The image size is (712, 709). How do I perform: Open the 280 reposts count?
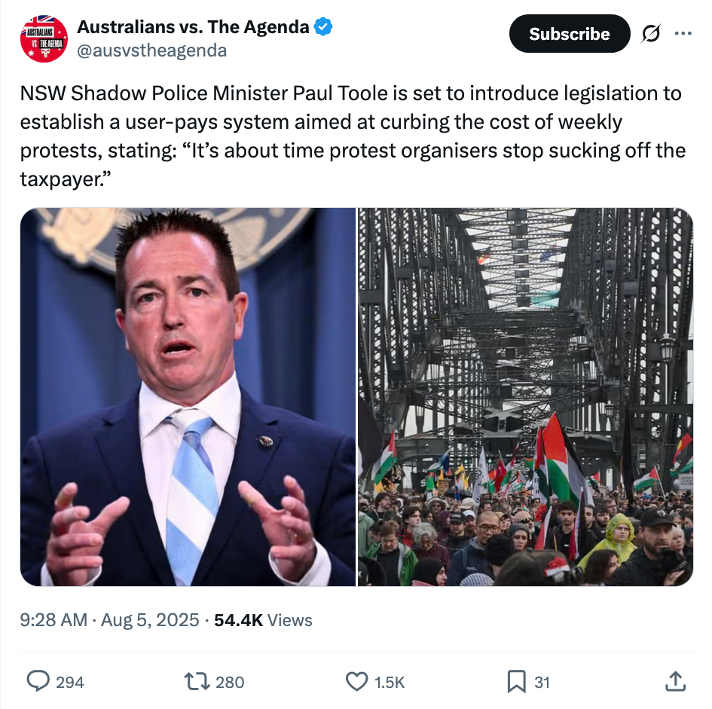[230, 682]
